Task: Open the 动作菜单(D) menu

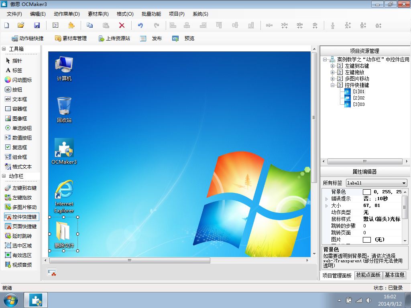Action: click(x=67, y=14)
